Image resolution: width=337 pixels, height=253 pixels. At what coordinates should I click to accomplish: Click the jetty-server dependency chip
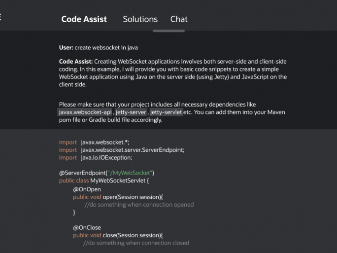tap(131, 112)
